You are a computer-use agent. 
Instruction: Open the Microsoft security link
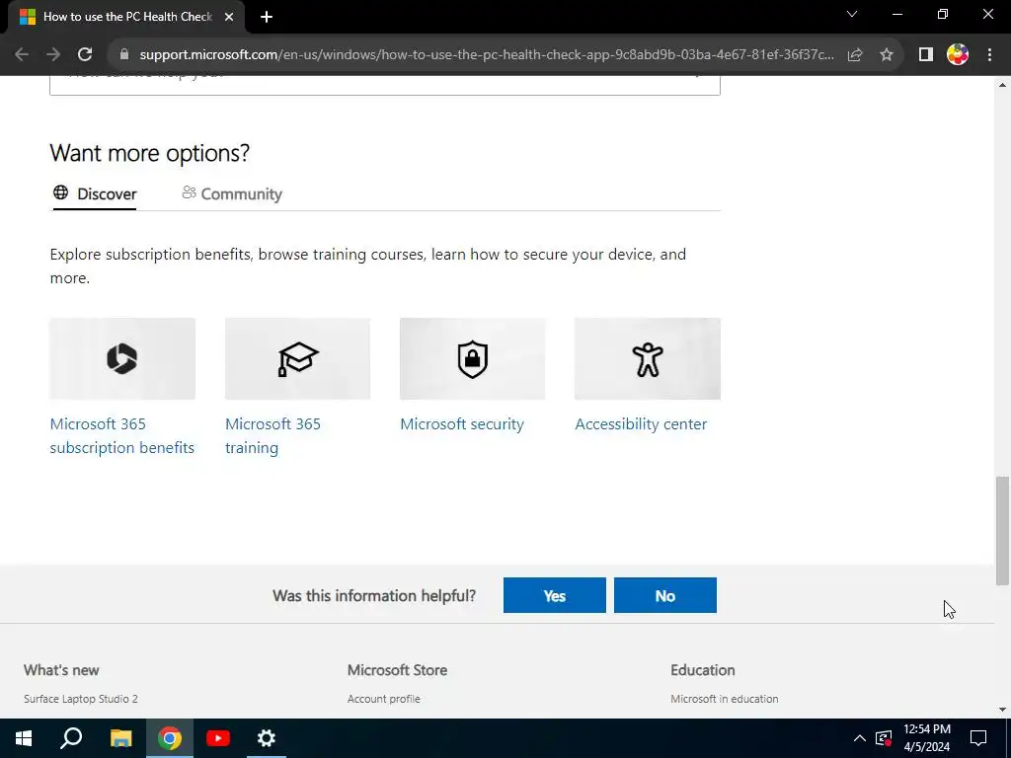tap(462, 424)
